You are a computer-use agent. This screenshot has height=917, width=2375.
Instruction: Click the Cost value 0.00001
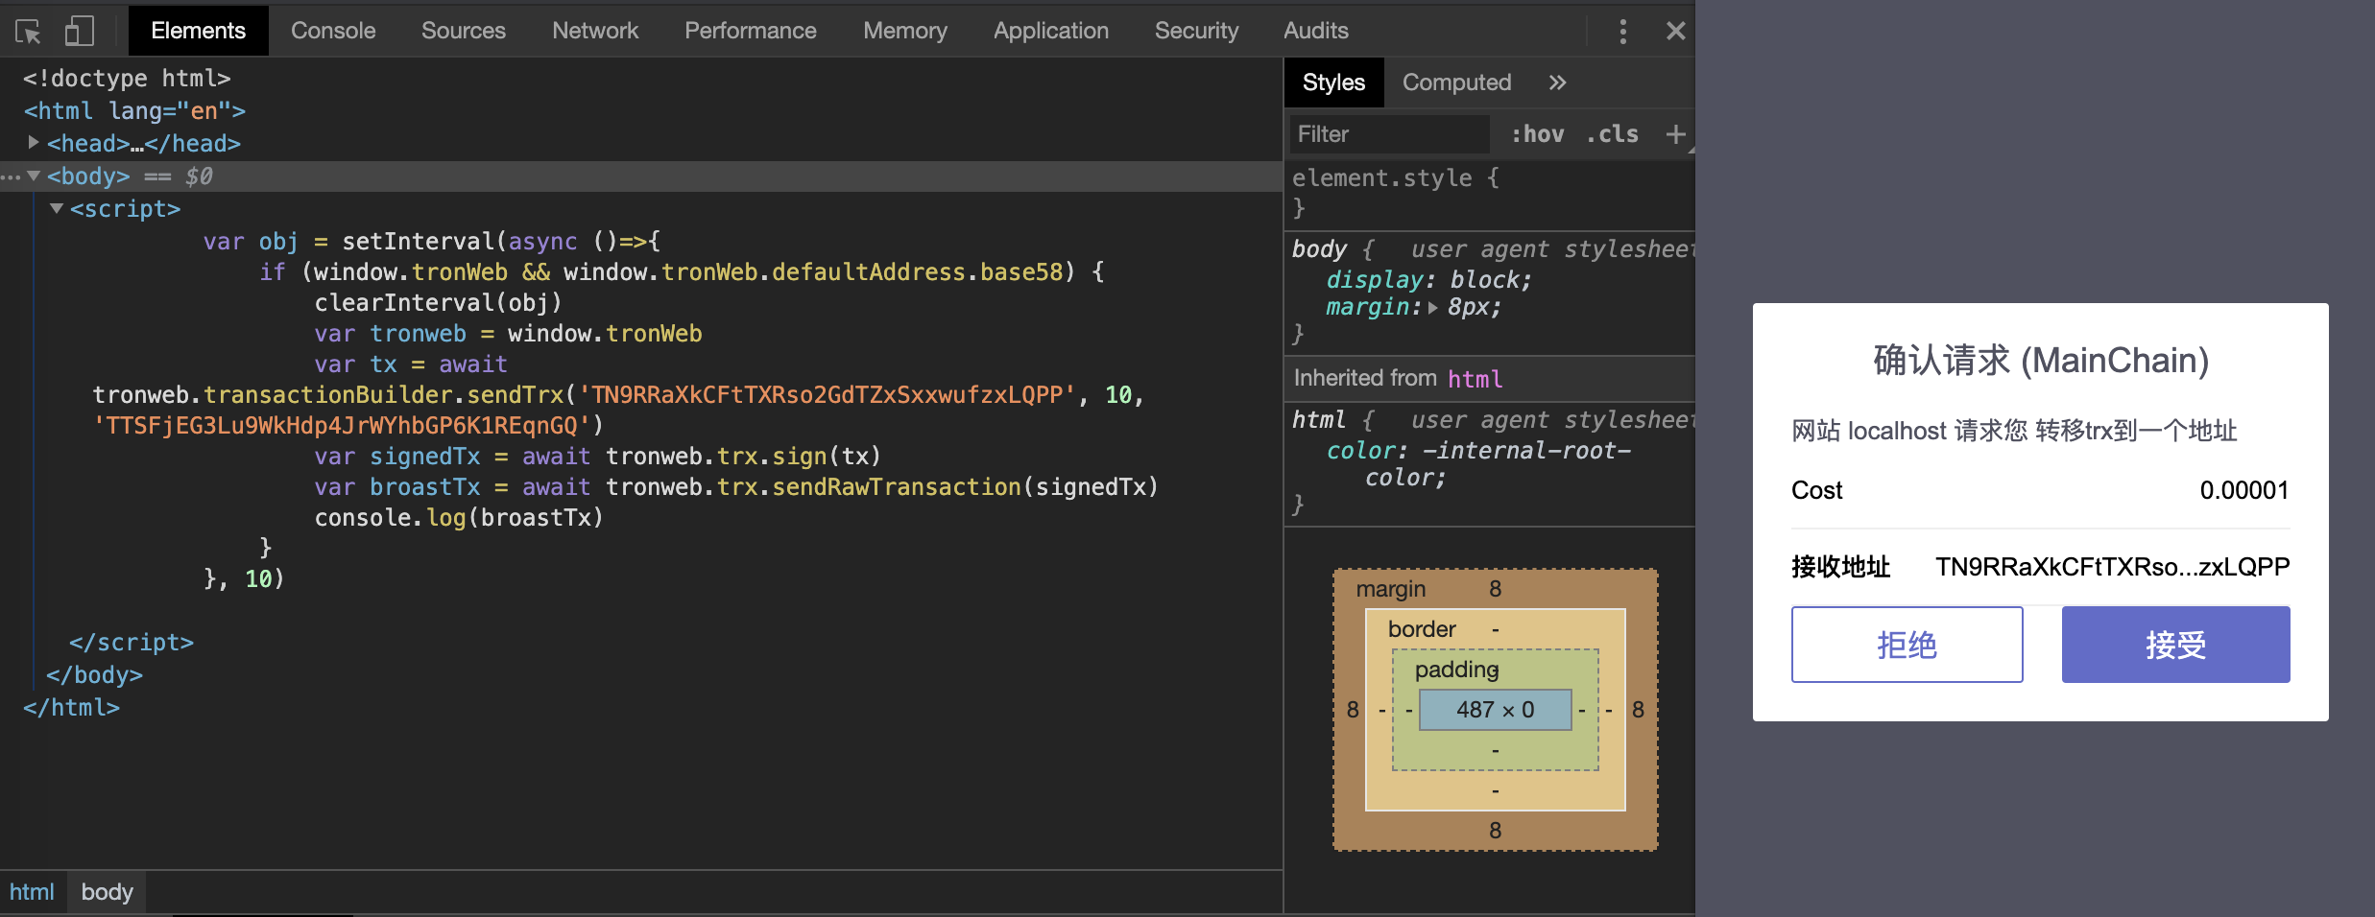tap(2244, 490)
